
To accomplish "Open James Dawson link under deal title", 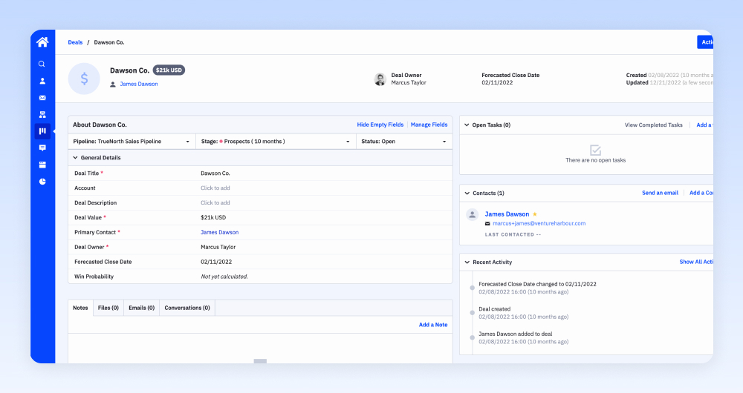I will tap(139, 85).
